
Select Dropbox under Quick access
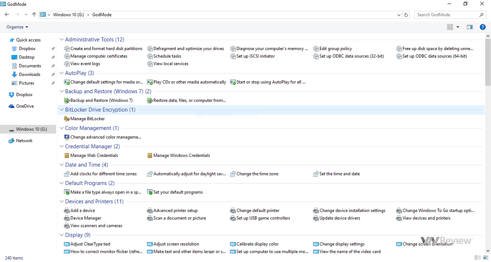click(x=24, y=48)
